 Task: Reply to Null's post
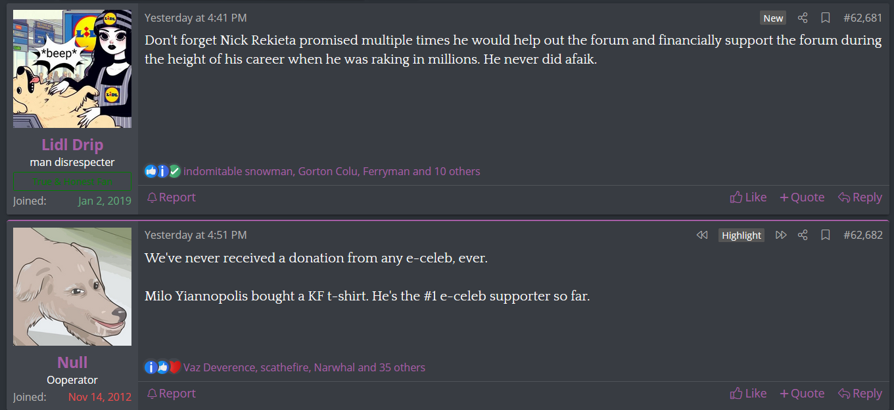(x=860, y=394)
